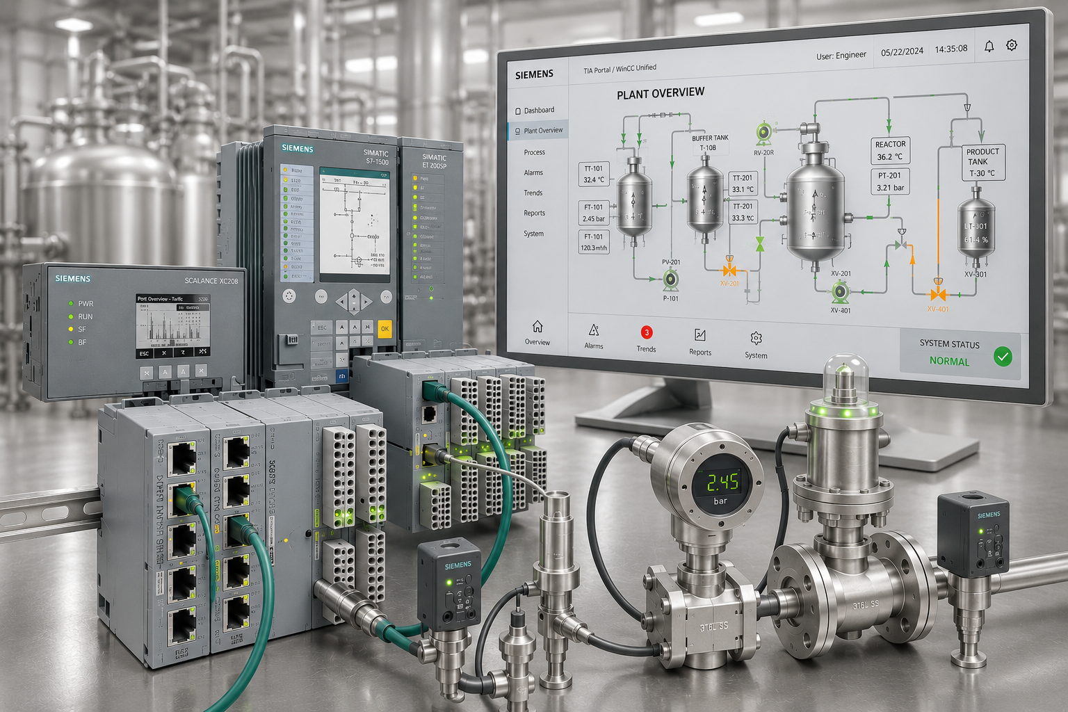Open the notification bell on the HMI

[x=989, y=46]
